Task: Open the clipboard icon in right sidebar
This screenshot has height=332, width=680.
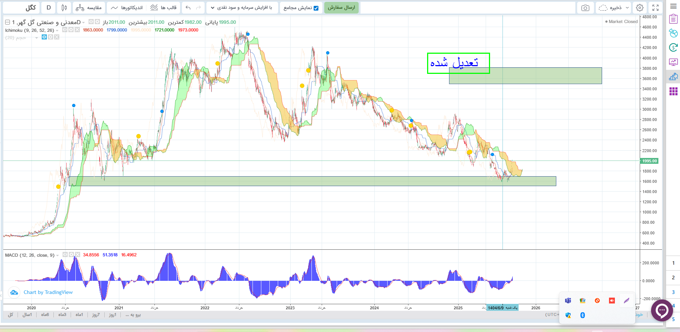Action: pyautogui.click(x=673, y=19)
